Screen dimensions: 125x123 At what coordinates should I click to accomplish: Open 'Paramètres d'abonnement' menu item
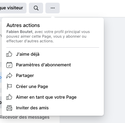click(53, 65)
